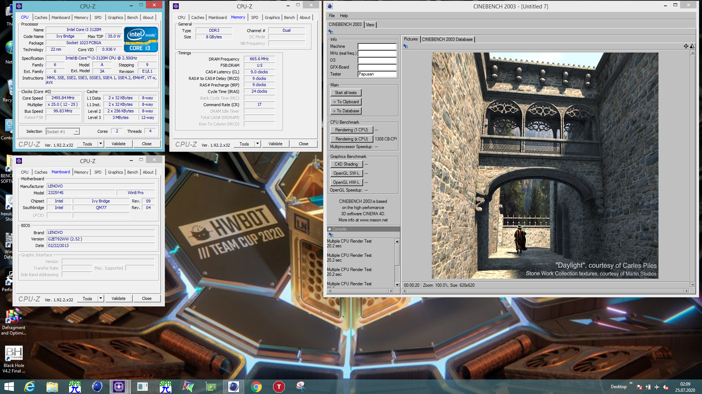Switch to CPU-Z taskbar icon
702x394 pixels.
[119, 386]
